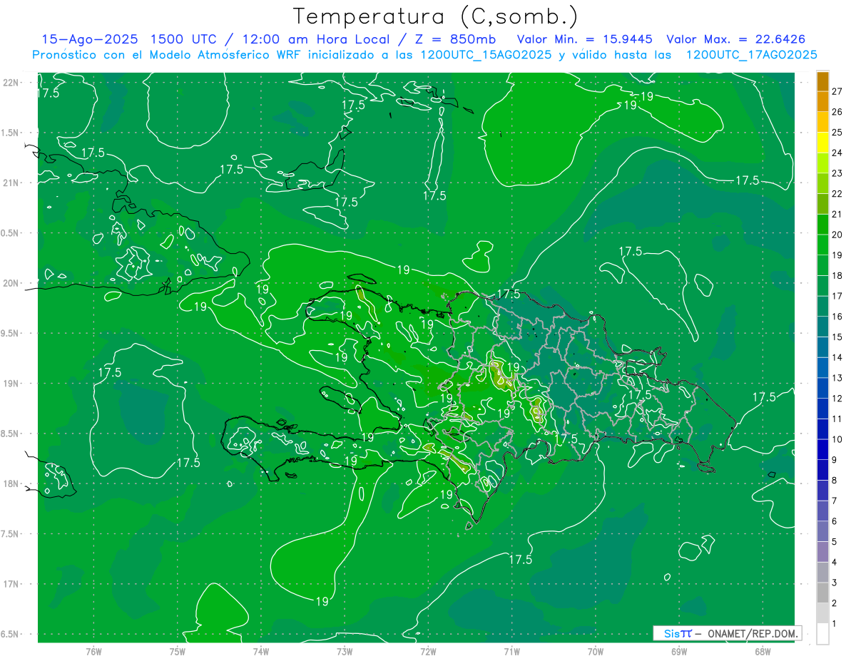Click the yellow swatch between scale labels 24 and 25

(822, 142)
